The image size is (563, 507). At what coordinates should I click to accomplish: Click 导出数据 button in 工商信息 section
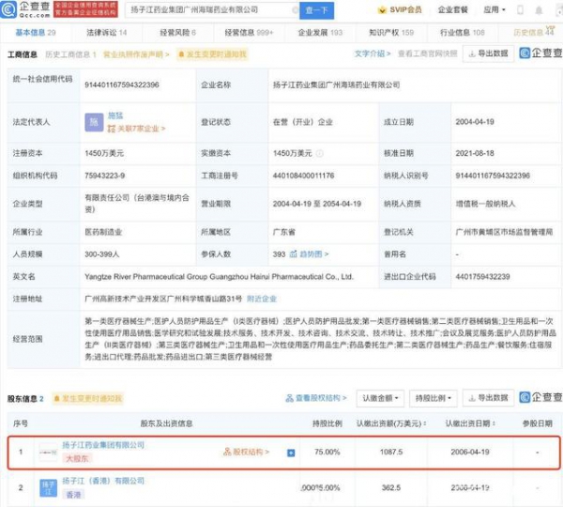coord(488,54)
